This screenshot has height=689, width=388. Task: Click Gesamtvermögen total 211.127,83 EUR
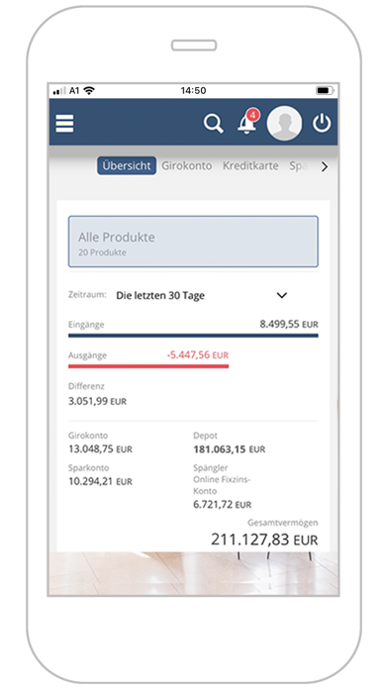point(264,540)
